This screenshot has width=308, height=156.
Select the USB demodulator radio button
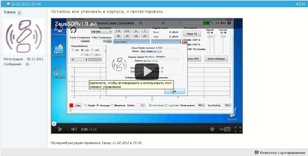point(92,50)
